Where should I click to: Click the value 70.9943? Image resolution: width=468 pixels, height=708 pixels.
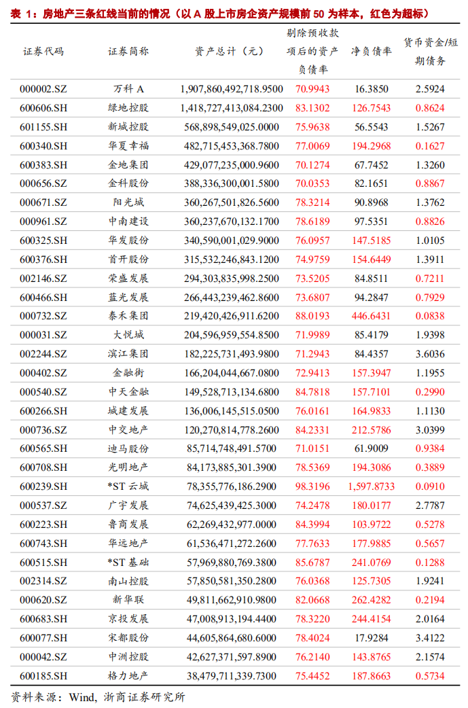(x=312, y=89)
